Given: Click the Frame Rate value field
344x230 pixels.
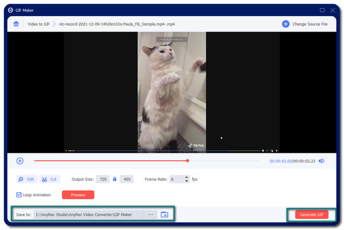Looking at the screenshot, I should tap(177, 179).
